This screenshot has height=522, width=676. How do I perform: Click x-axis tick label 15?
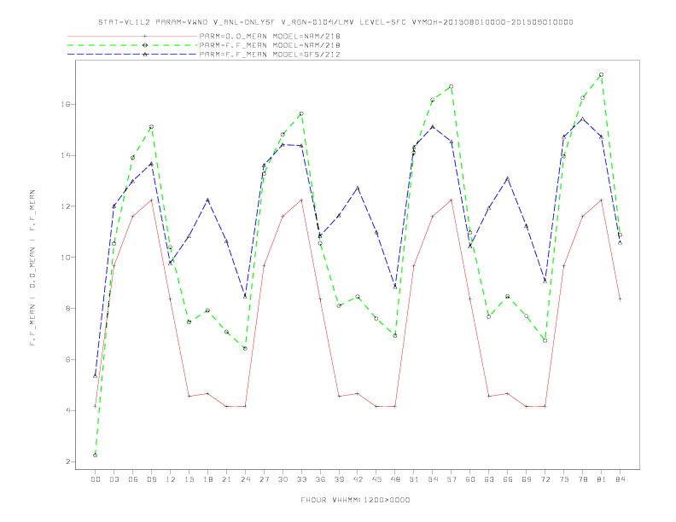point(189,479)
